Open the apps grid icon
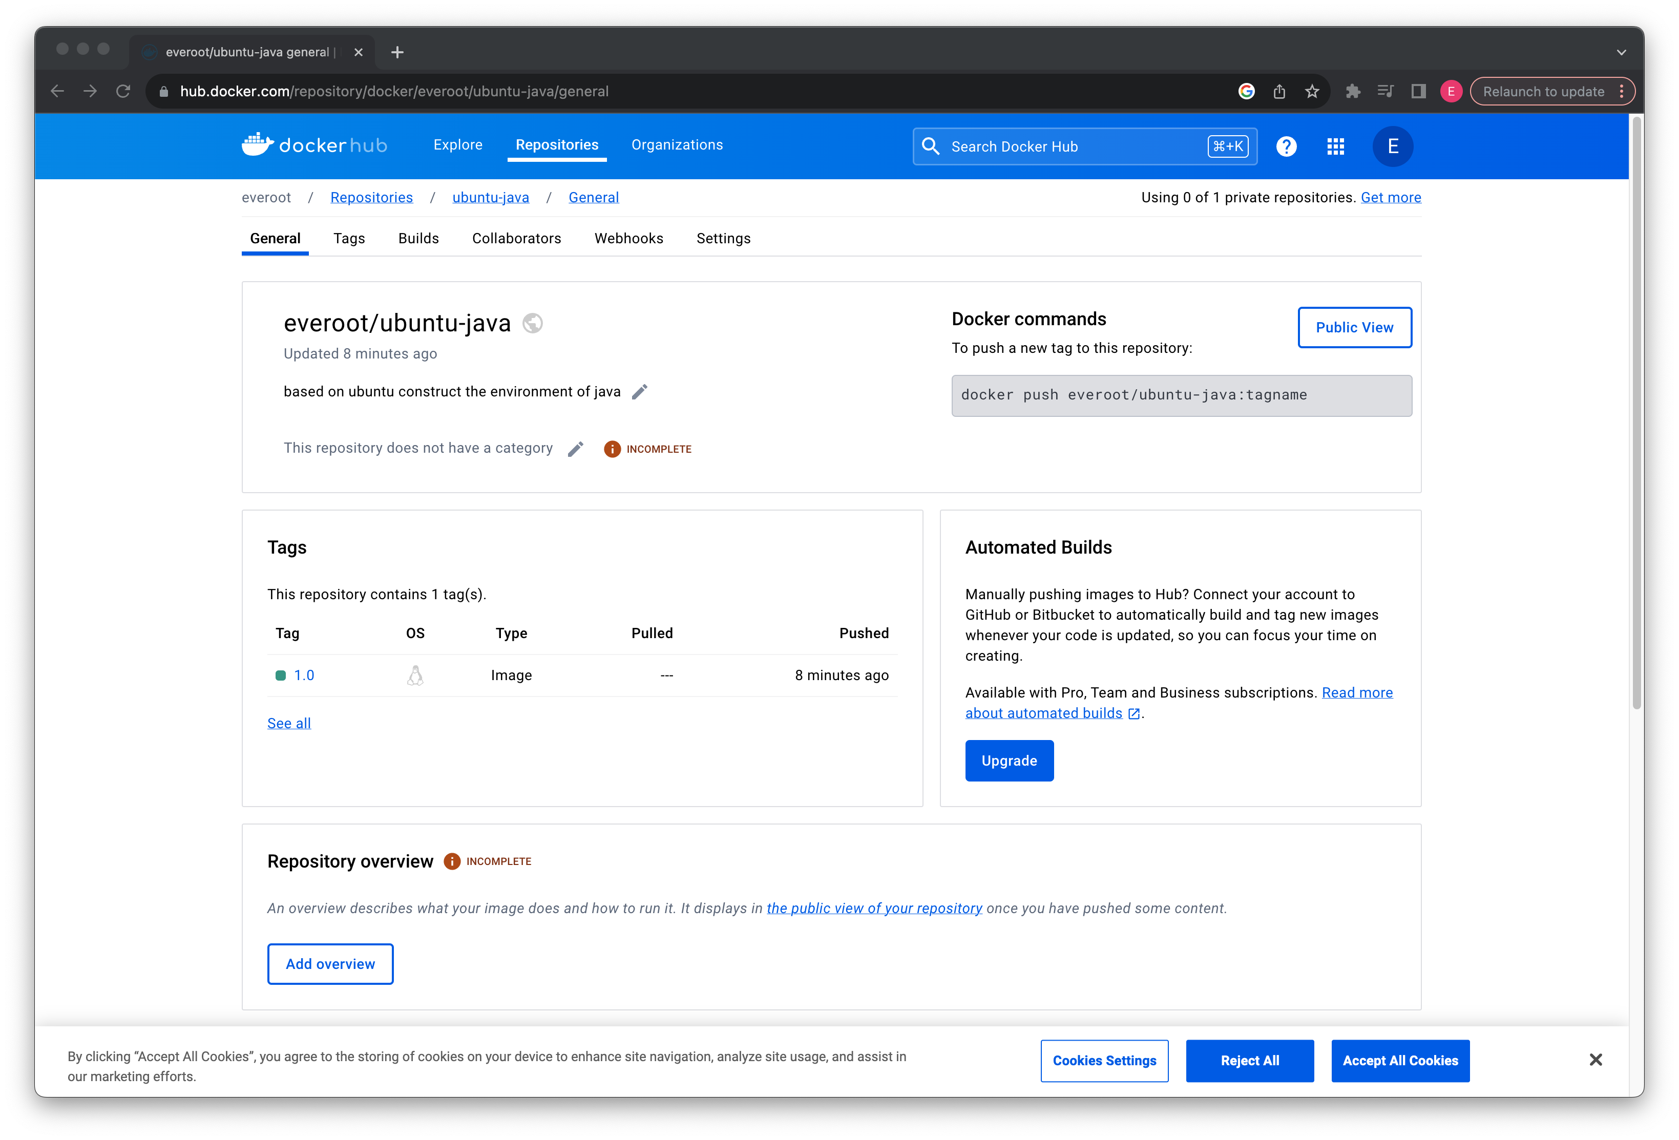The height and width of the screenshot is (1140, 1679). click(1335, 146)
